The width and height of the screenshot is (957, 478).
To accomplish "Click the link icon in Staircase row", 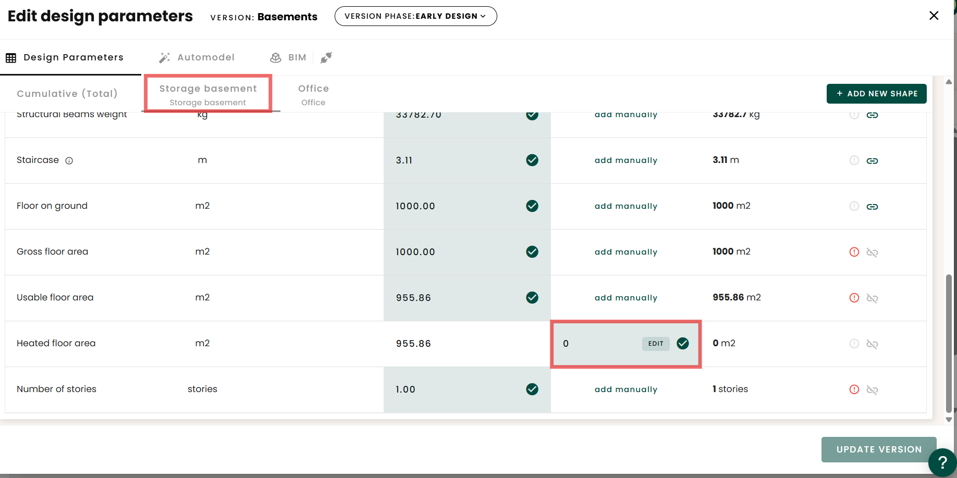I will tap(872, 161).
